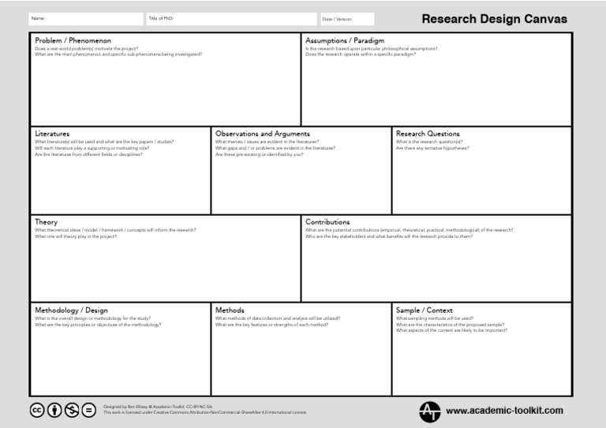The width and height of the screenshot is (606, 428).
Task: Click the Name input field
Action: click(x=86, y=19)
